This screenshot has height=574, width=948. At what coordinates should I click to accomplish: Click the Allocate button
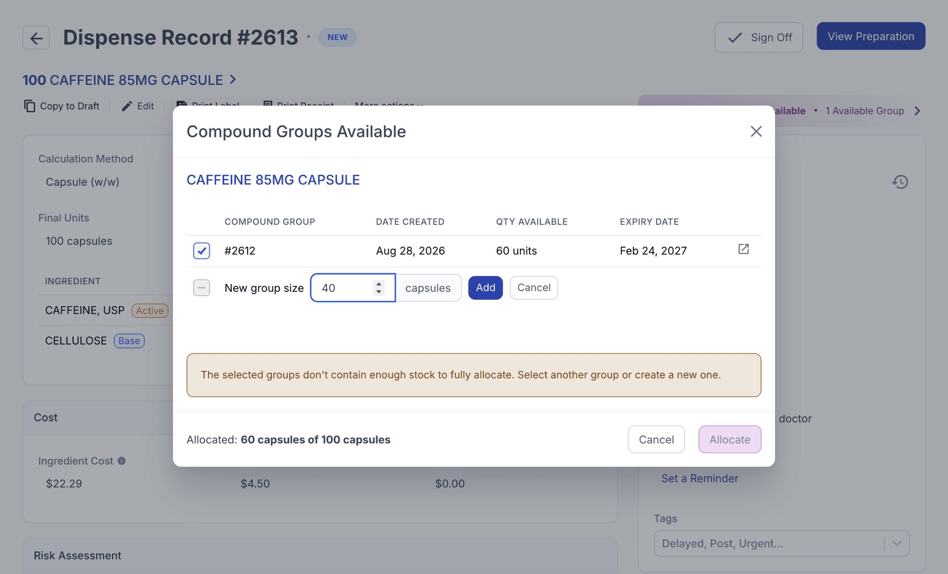coord(730,439)
